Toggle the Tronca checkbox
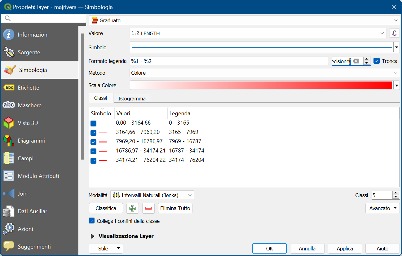The width and height of the screenshot is (402, 256). (377, 61)
